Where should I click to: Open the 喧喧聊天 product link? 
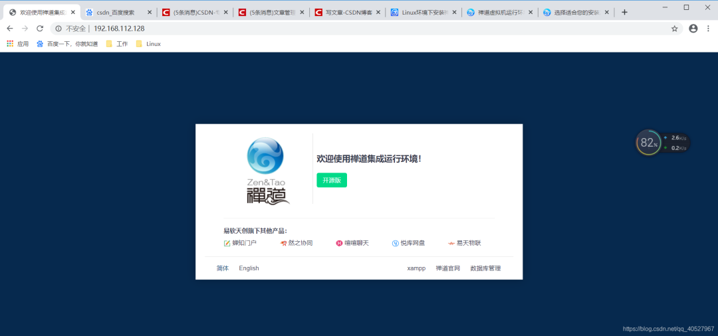coord(352,243)
